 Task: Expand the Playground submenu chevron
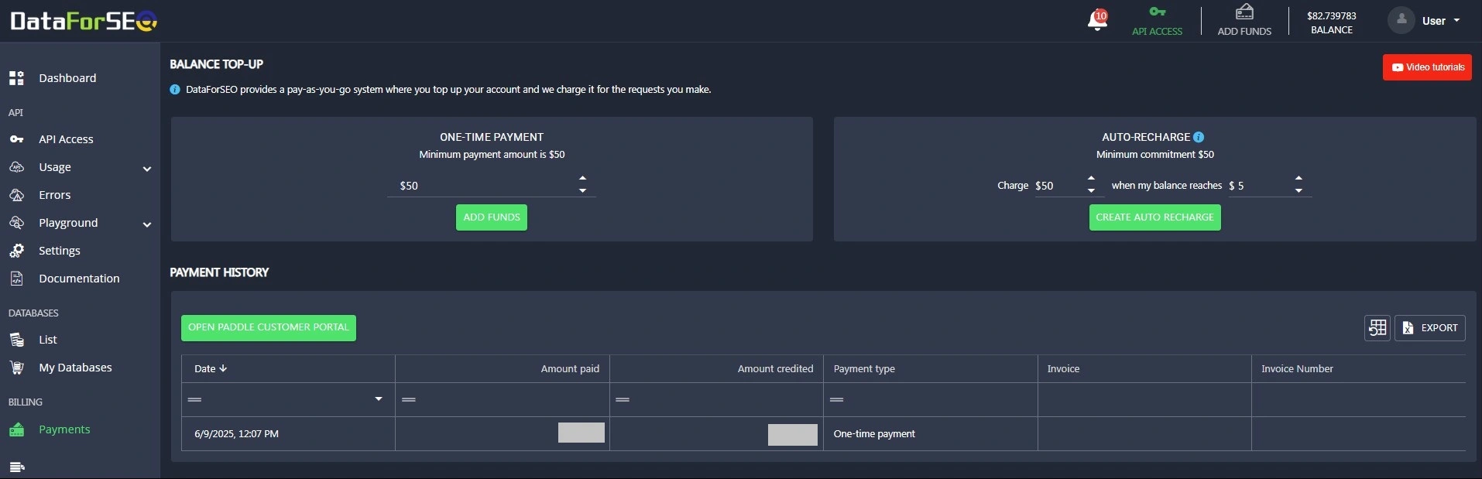click(x=147, y=224)
